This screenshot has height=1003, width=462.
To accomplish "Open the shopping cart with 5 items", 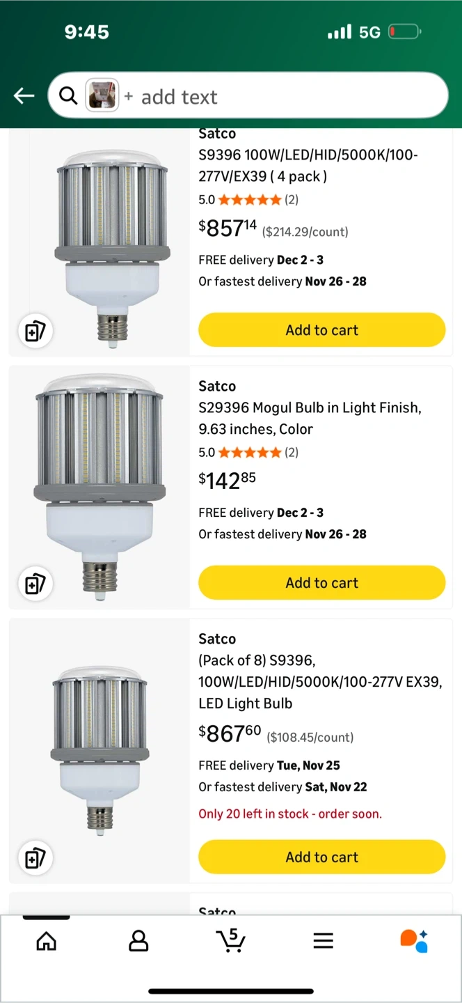I will [230, 941].
